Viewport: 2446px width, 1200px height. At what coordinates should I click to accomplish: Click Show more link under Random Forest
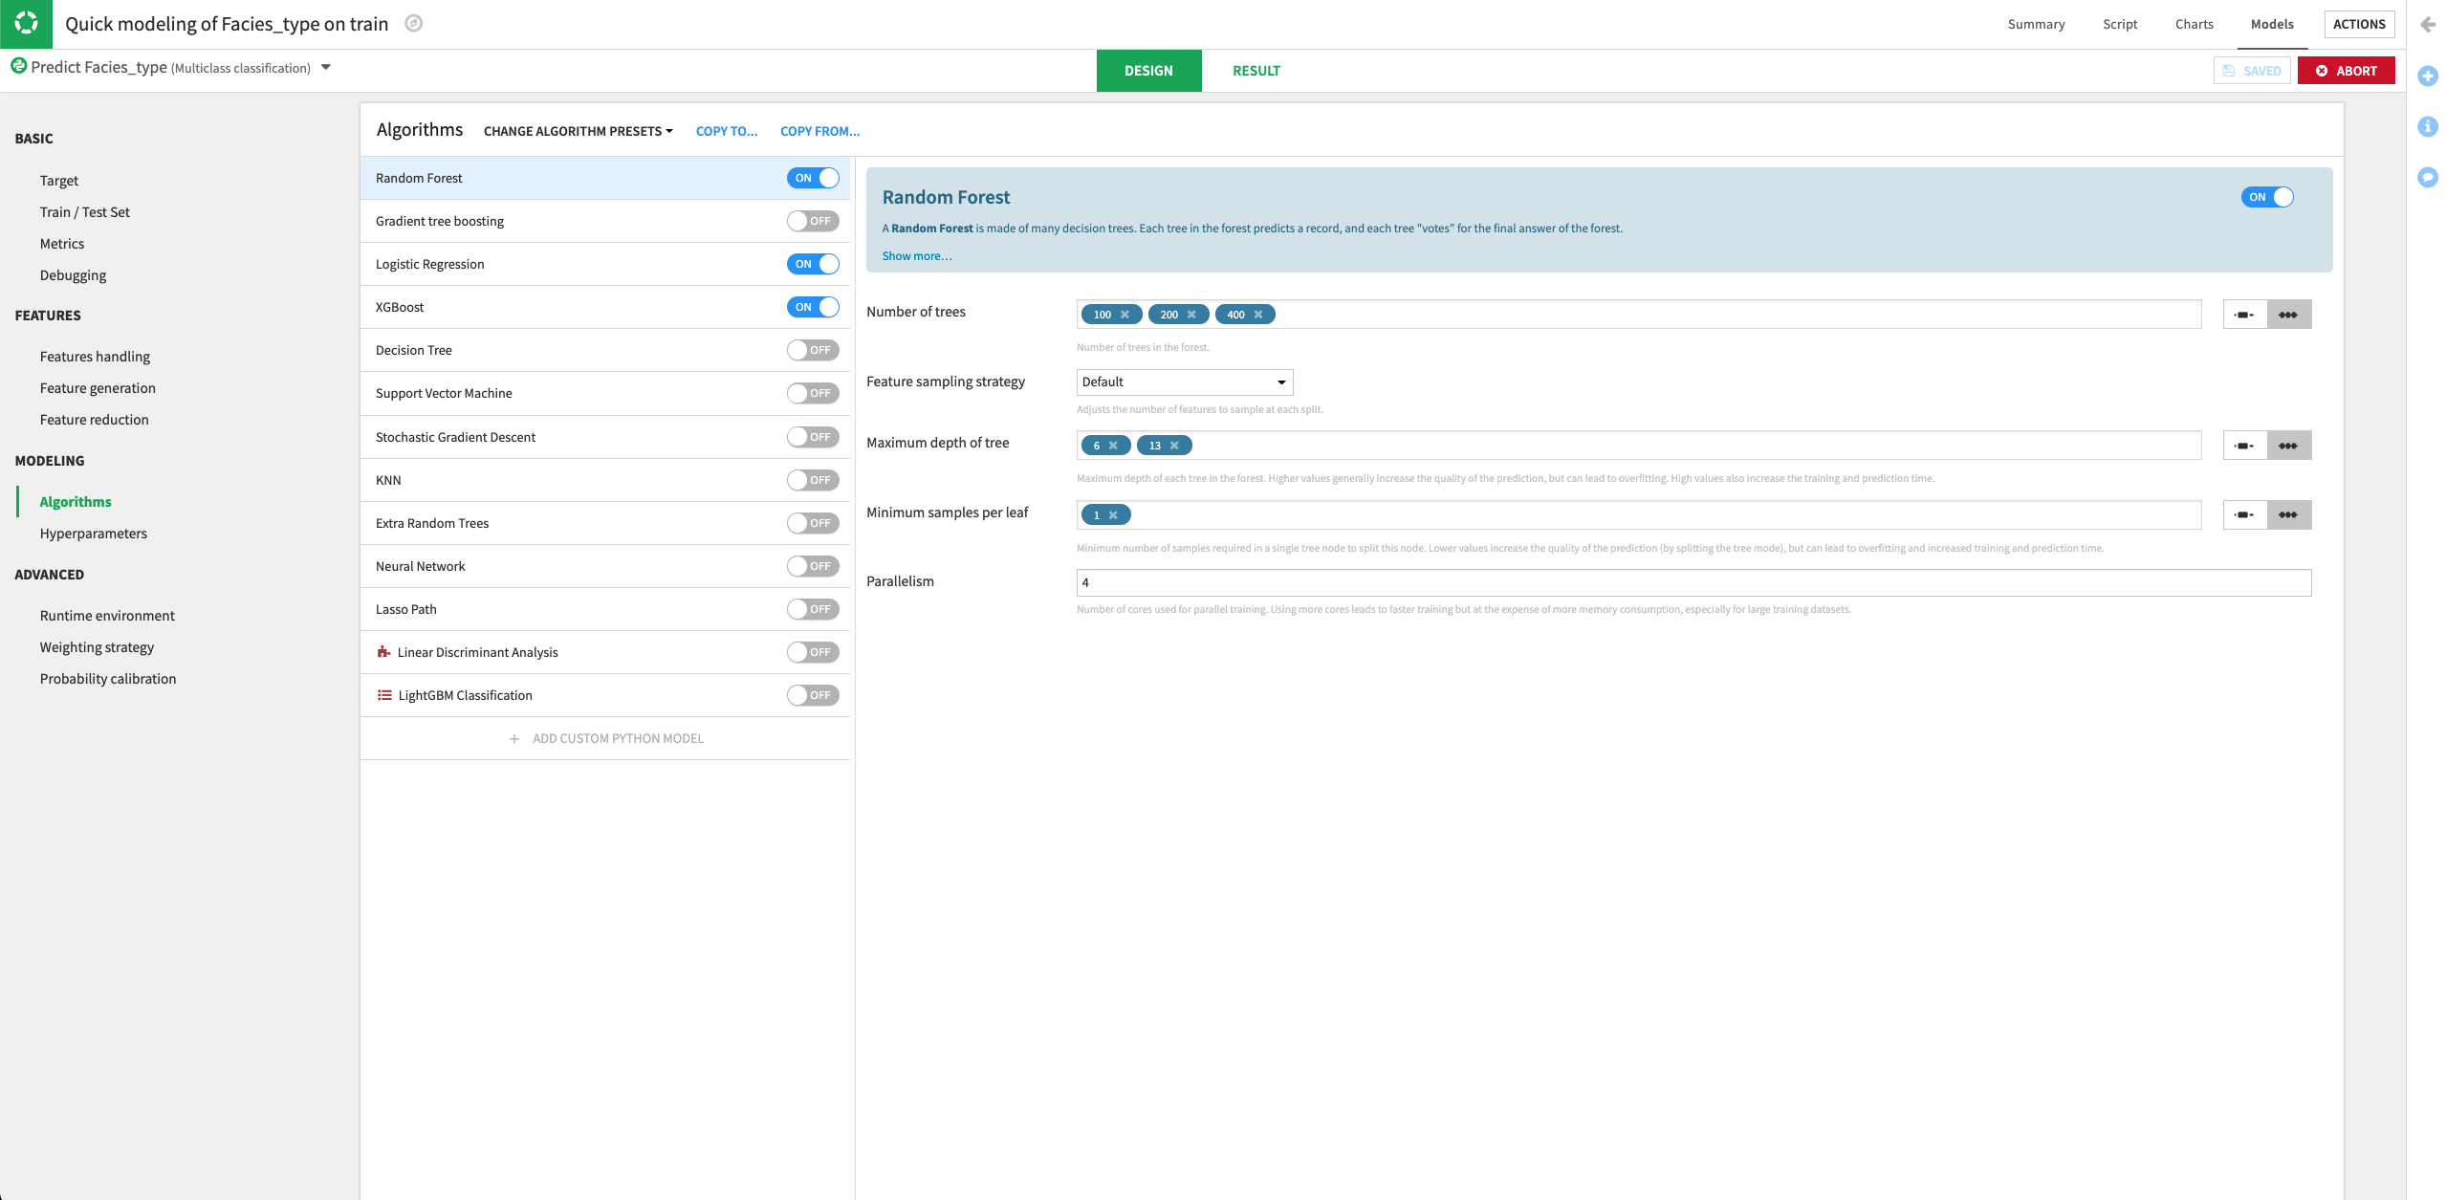click(916, 256)
